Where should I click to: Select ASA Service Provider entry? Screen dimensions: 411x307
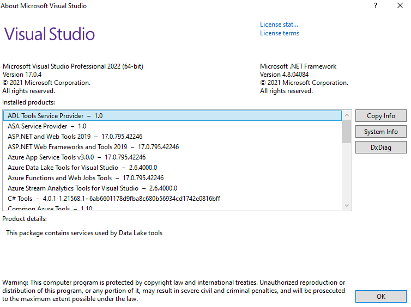tap(172, 126)
